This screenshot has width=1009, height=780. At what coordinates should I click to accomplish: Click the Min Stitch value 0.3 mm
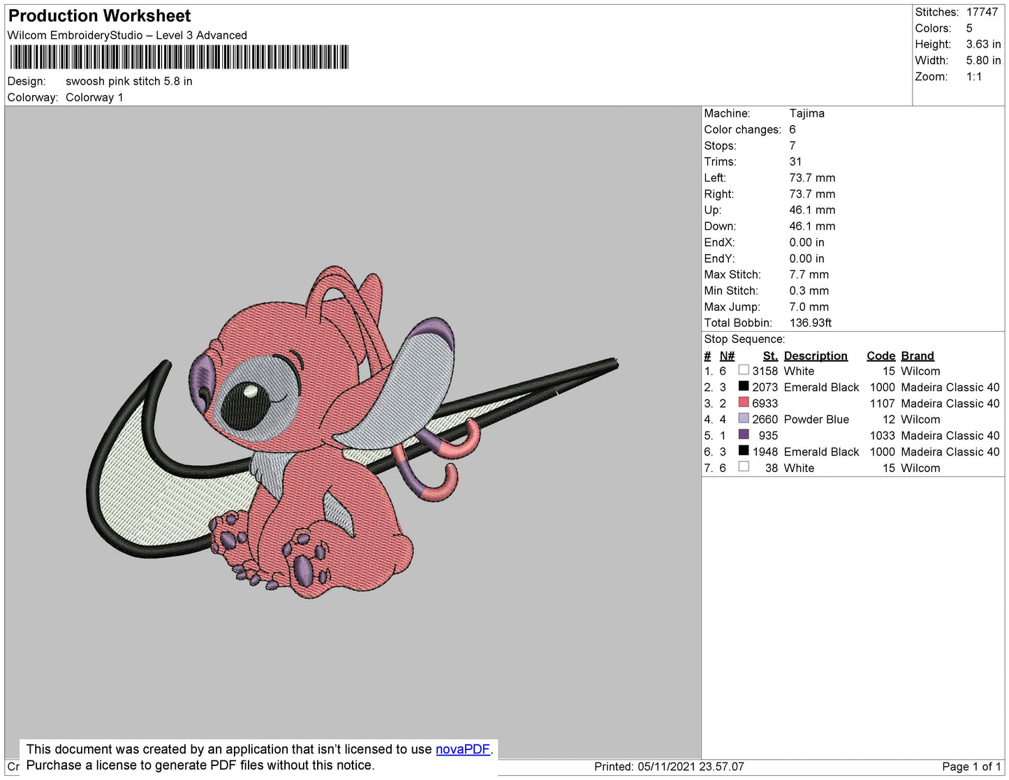pos(809,290)
